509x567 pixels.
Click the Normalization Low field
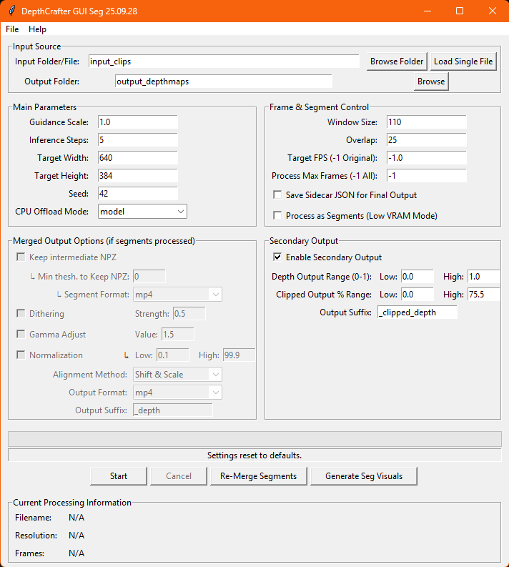173,355
